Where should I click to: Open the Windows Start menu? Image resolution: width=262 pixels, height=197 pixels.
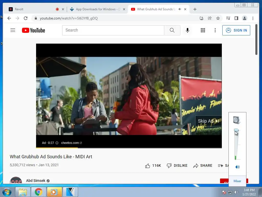[x=7, y=192]
